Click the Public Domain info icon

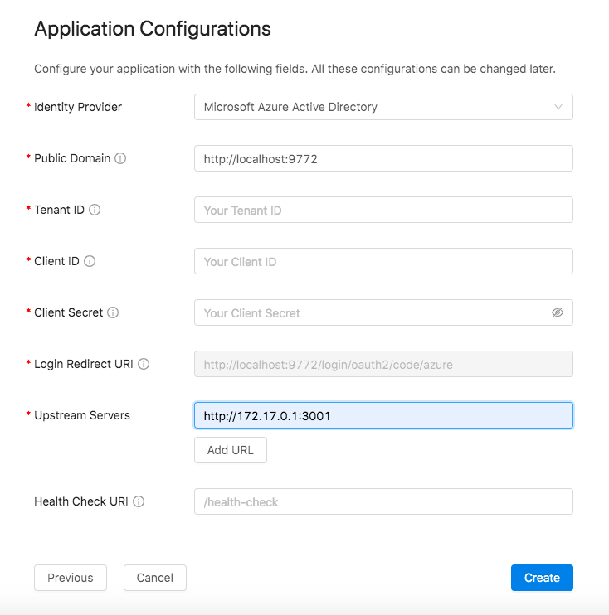click(120, 158)
